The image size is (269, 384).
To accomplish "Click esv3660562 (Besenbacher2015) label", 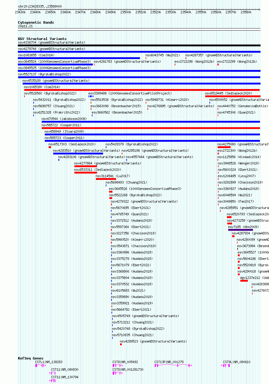I will 117,112.
